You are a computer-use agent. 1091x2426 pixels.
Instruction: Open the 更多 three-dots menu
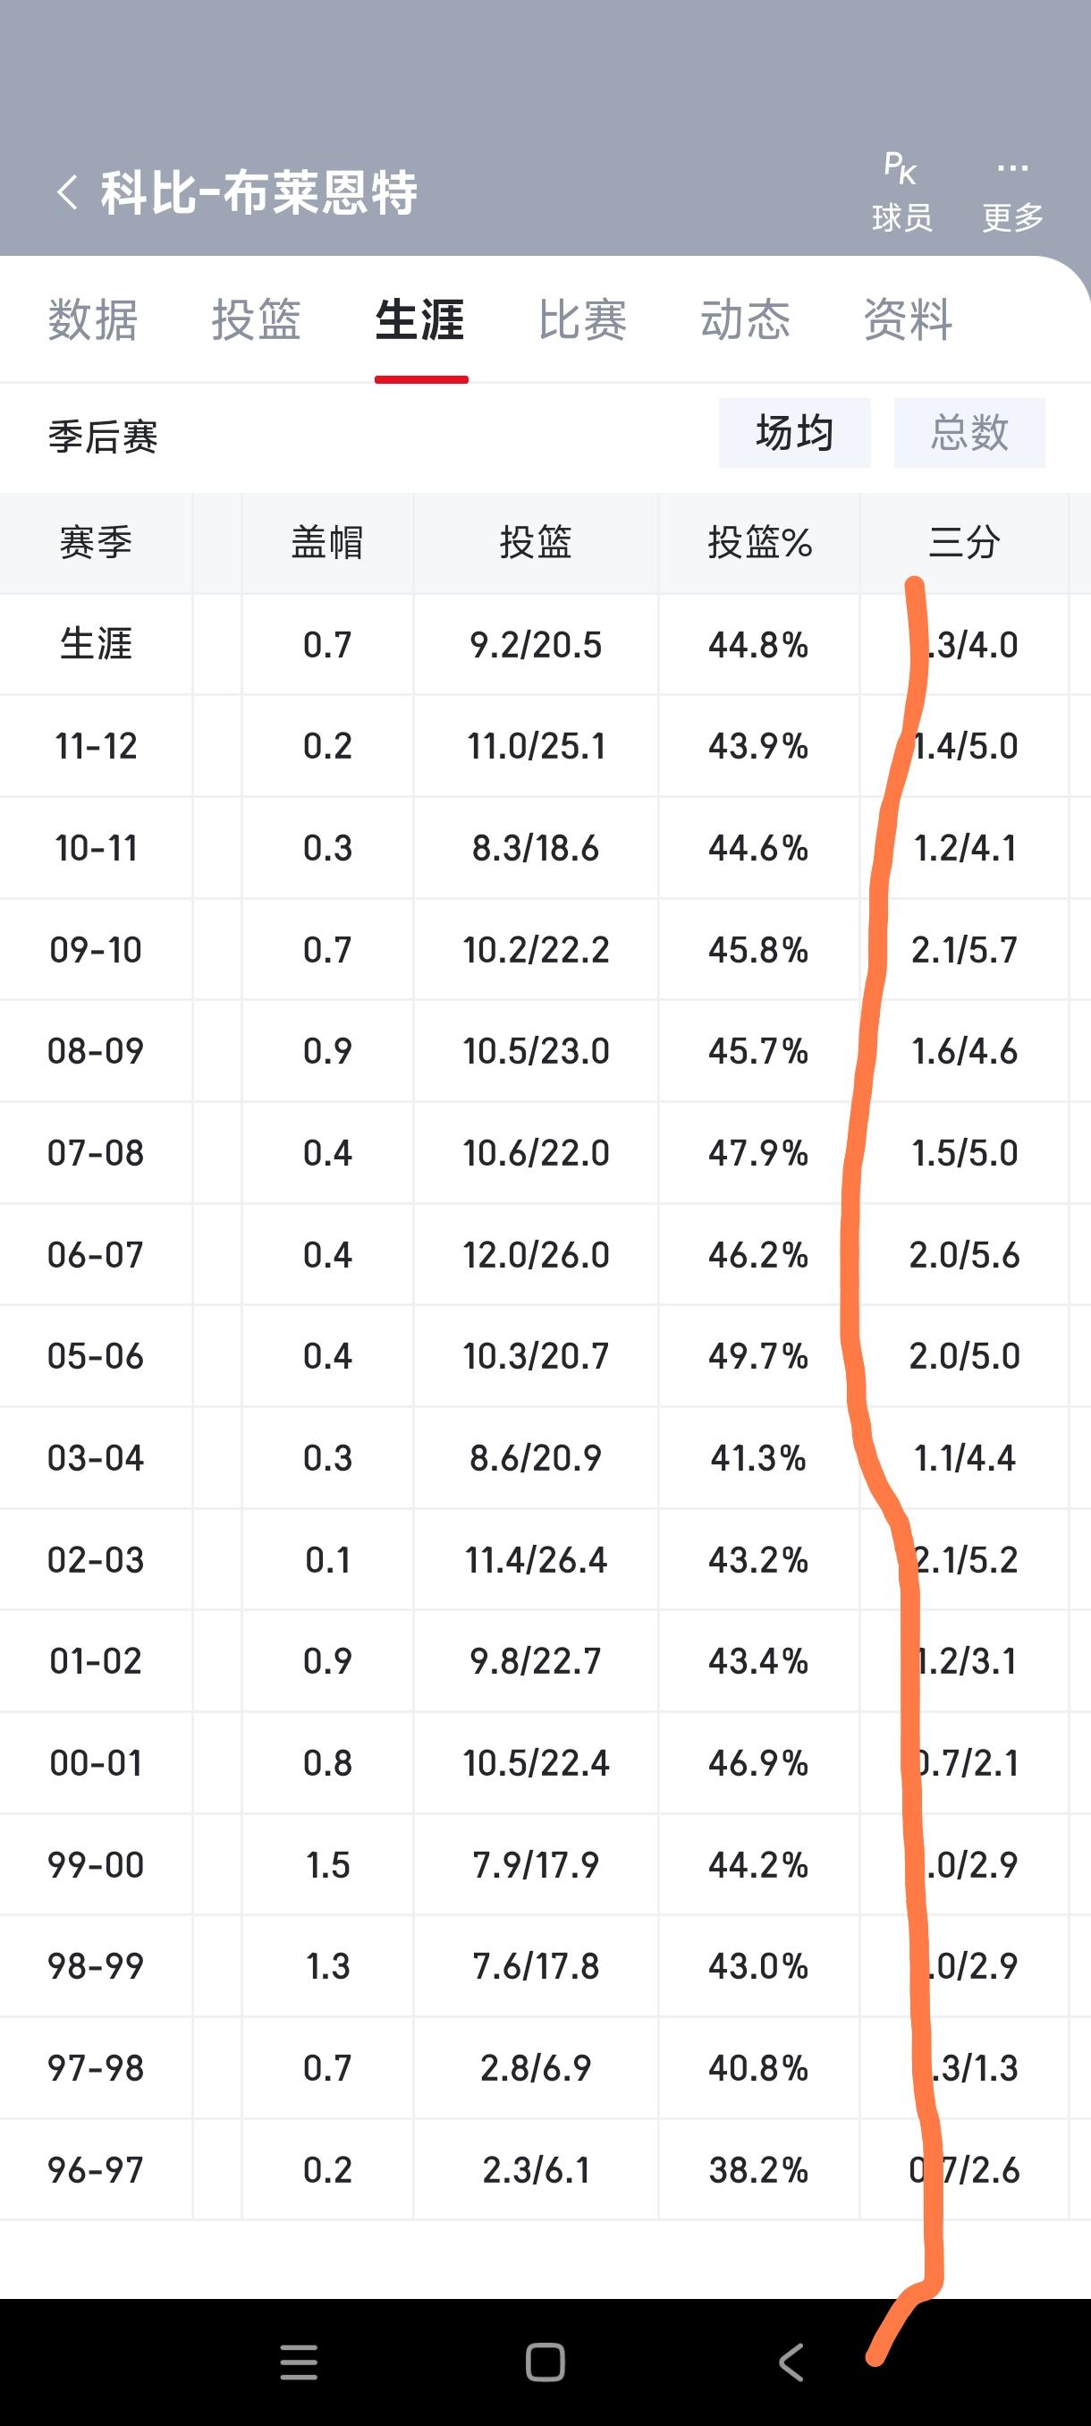[1013, 192]
